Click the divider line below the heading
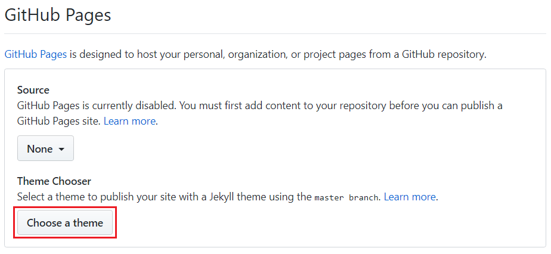Viewport: 551px width, 254px height. tap(275, 33)
